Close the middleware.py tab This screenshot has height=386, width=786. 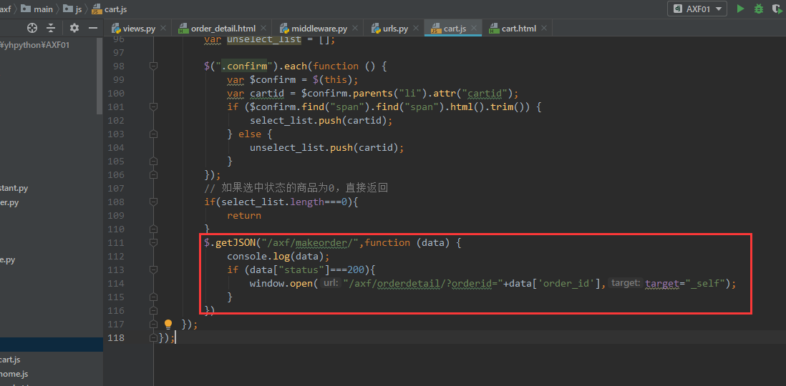click(x=355, y=29)
